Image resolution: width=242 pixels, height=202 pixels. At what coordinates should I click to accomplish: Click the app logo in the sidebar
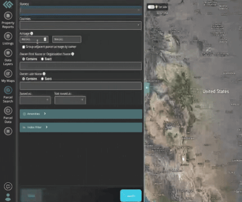8,4
